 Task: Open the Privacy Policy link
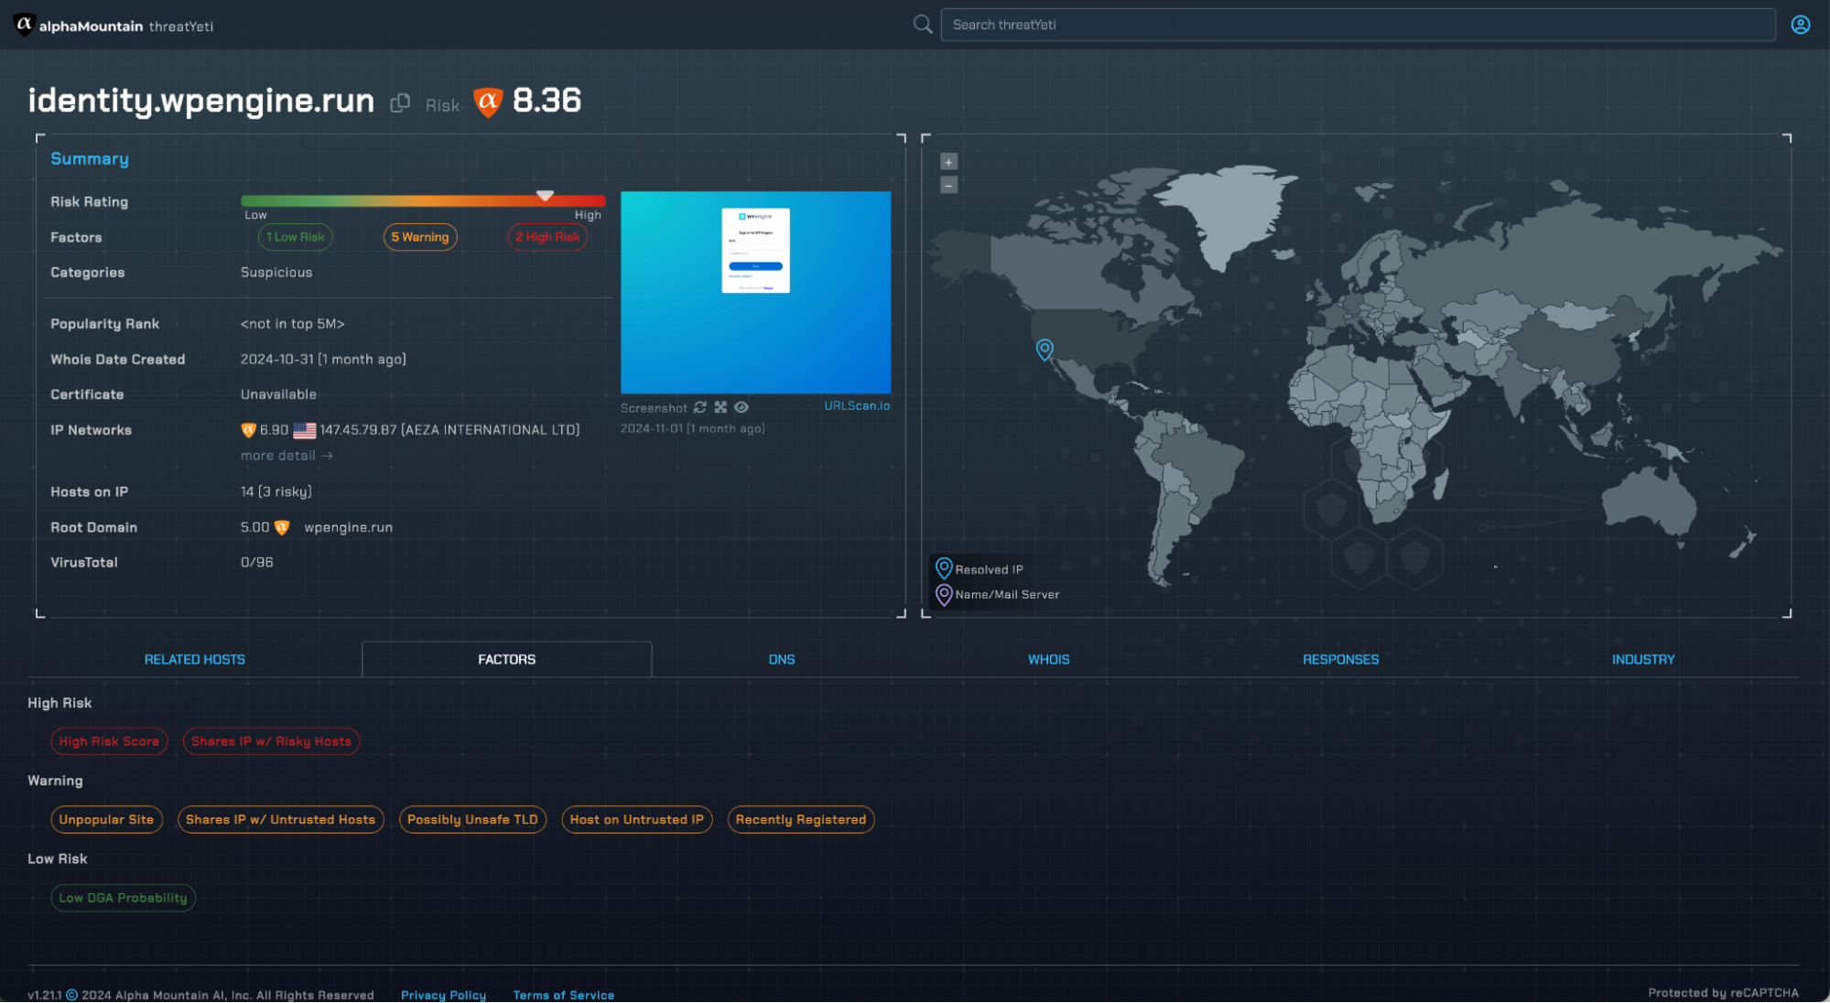[x=443, y=995]
